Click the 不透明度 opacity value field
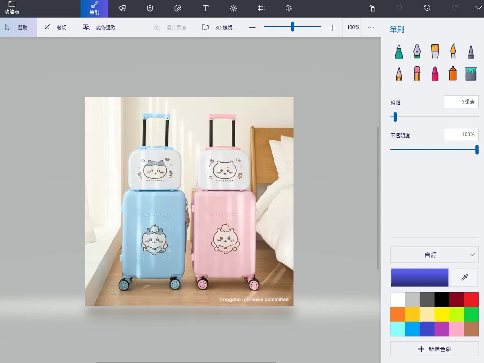484x363 pixels. [461, 134]
